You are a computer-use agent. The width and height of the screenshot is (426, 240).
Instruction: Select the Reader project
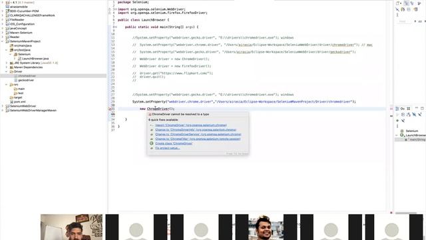pyautogui.click(x=15, y=37)
